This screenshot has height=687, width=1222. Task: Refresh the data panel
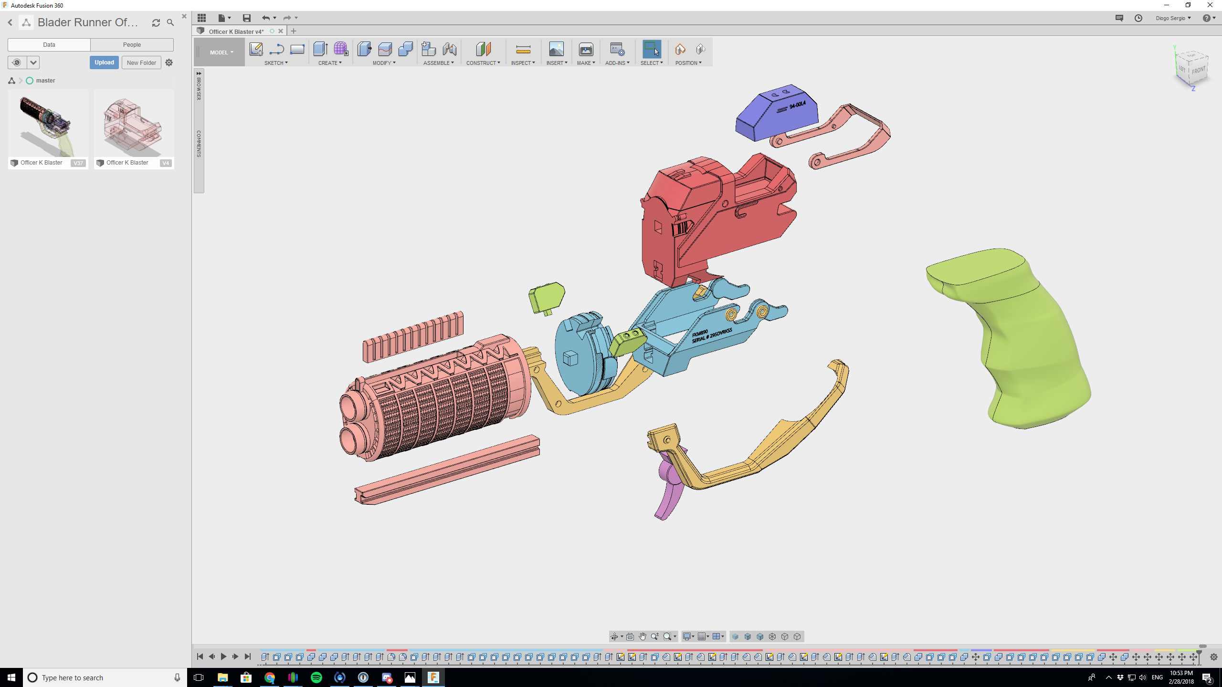[156, 22]
